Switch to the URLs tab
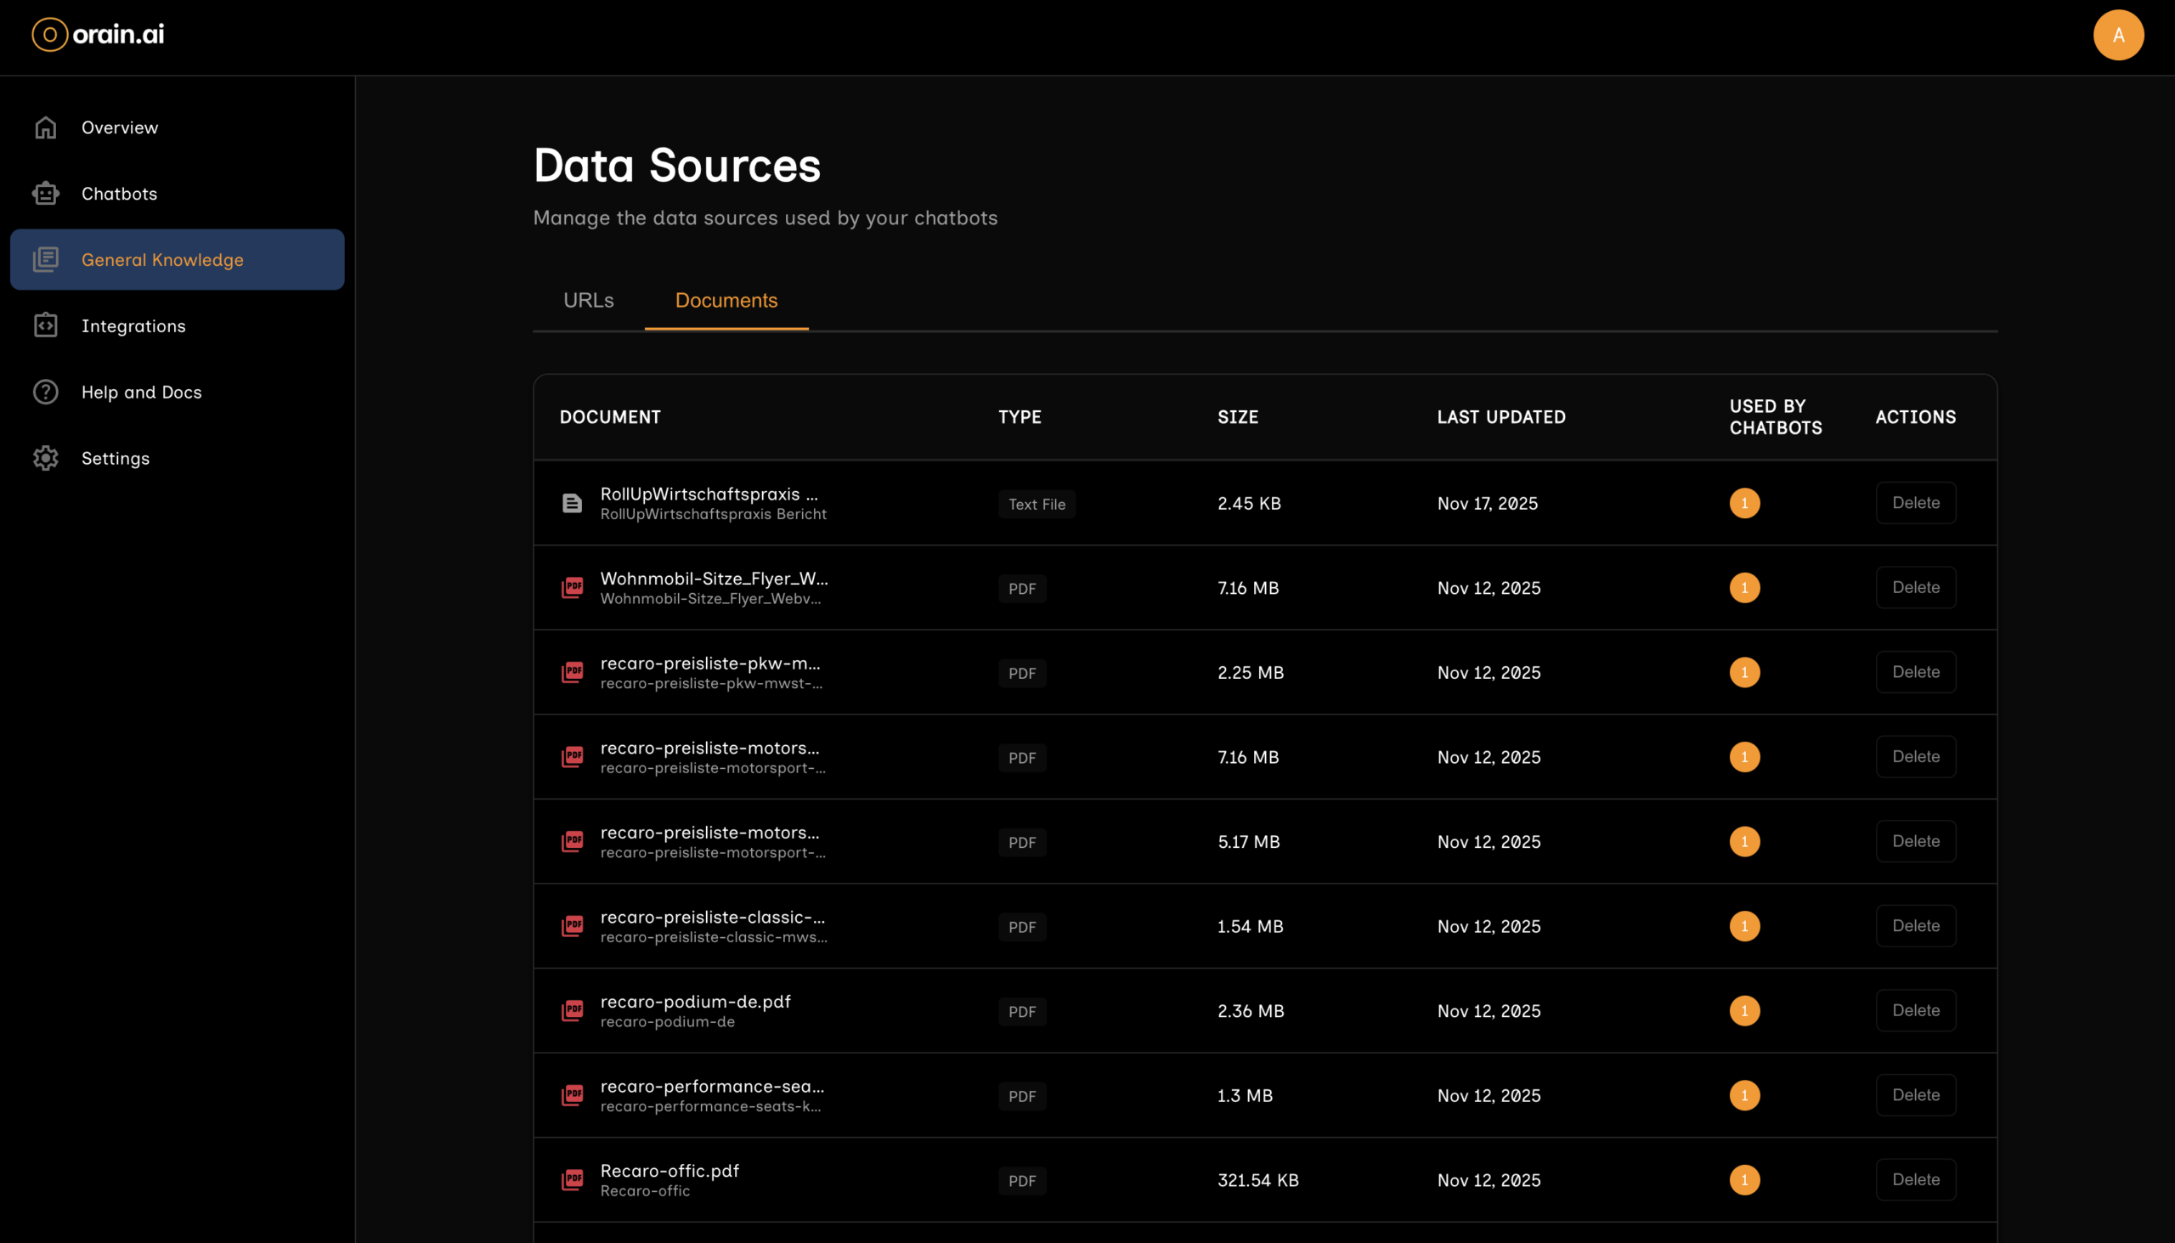Screen dimensions: 2175x1243 coord(588,301)
